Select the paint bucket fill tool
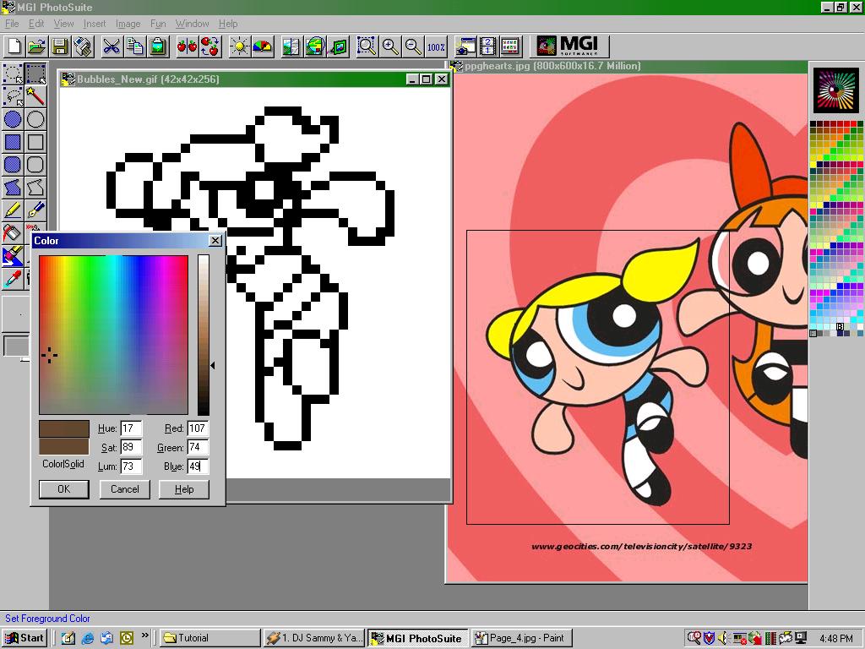865x649 pixels. point(13,232)
